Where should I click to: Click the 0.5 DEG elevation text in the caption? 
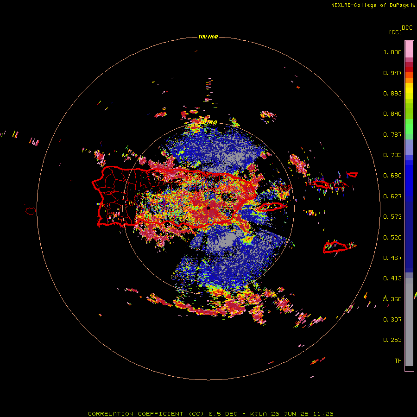tap(223, 414)
